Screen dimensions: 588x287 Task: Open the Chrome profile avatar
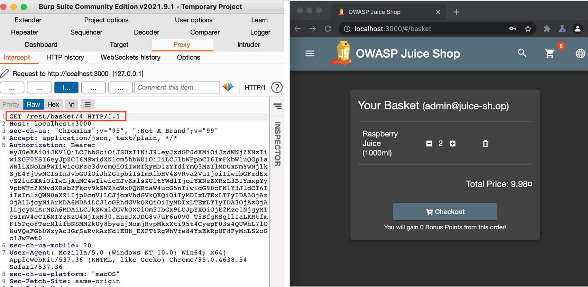pyautogui.click(x=577, y=29)
